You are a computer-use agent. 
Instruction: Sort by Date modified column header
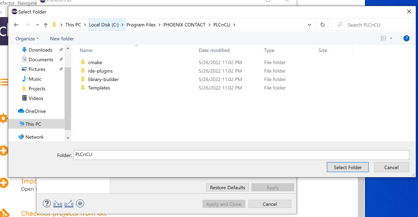(214, 50)
